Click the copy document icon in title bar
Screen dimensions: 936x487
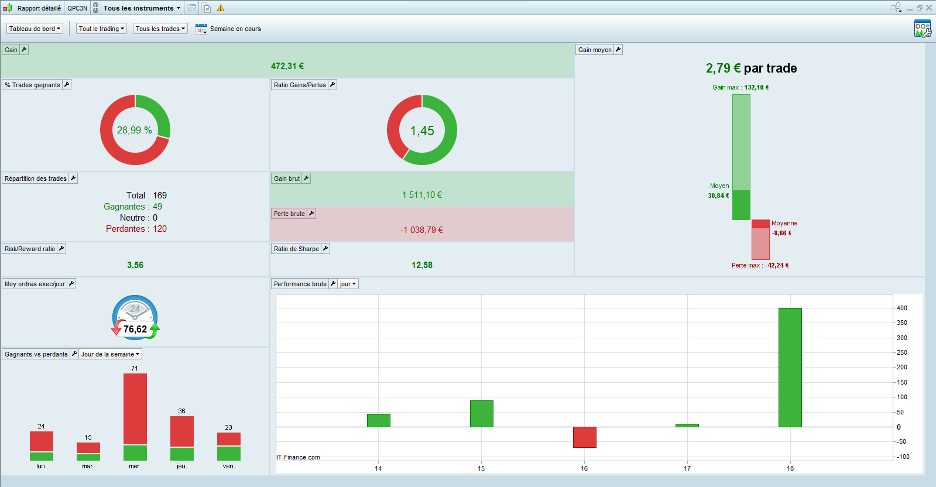(x=207, y=8)
